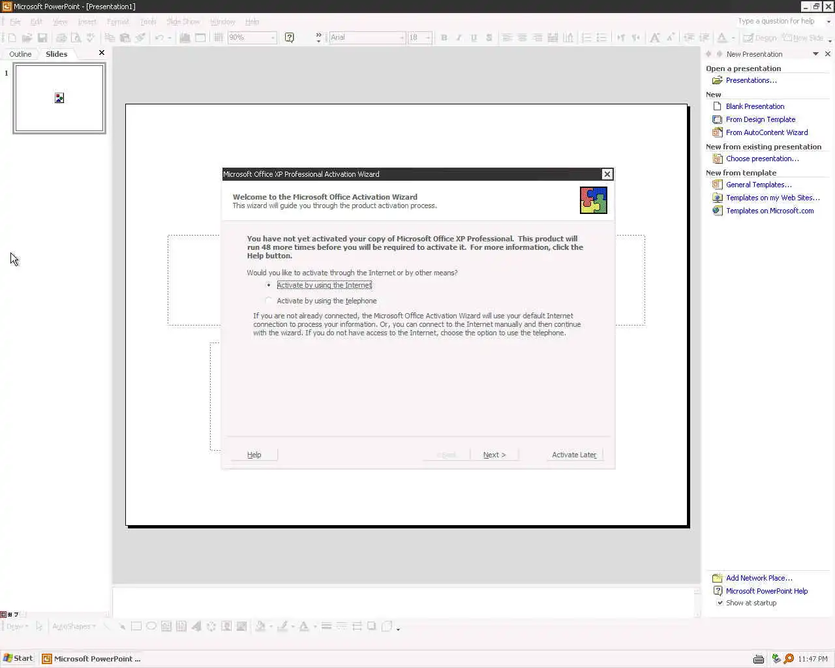Screen dimensions: 835x668
Task: Click the Insert Chart toolbar icon
Action: [x=185, y=38]
